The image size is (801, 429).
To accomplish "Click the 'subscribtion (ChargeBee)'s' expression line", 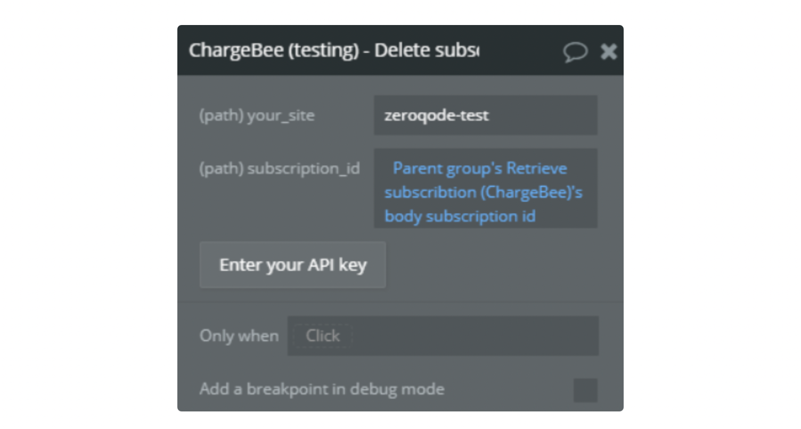I will tap(484, 192).
